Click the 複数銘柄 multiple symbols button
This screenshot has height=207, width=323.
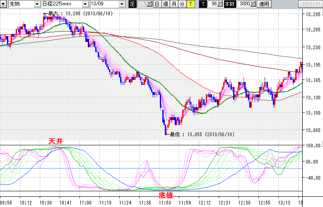pos(310,4)
